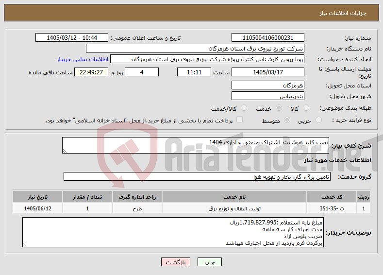The image size is (383, 275).
Task: Click the buyer notes text area
Action: tap(173, 232)
